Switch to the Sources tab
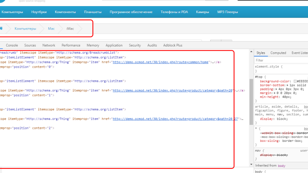Screen dimensions: 308x173 (x=30, y=45)
